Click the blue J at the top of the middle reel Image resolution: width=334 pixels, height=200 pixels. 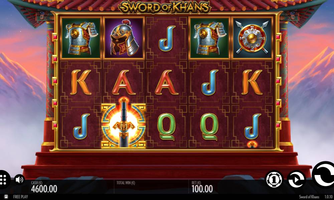167,38
